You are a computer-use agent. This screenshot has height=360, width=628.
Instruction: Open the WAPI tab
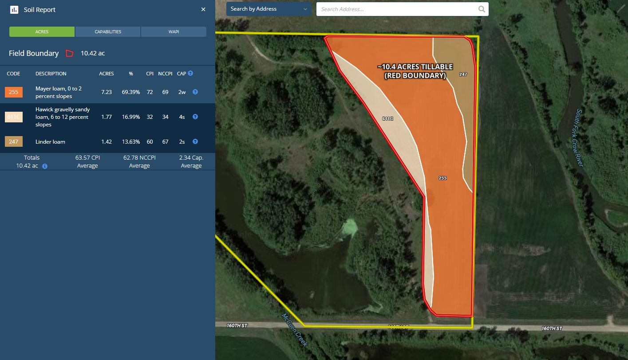coord(174,32)
